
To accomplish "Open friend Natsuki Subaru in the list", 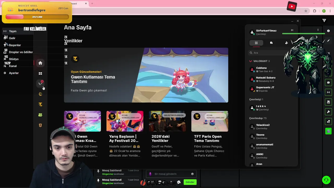I will pos(271,79).
